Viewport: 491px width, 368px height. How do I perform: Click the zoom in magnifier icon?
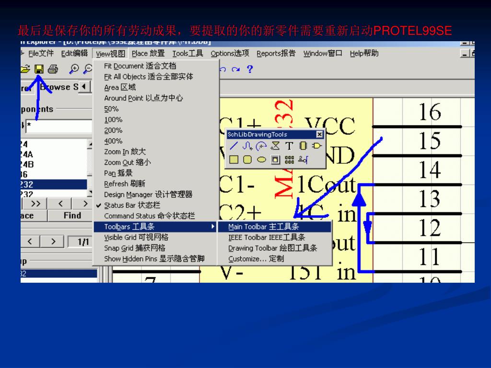pyautogui.click(x=74, y=69)
